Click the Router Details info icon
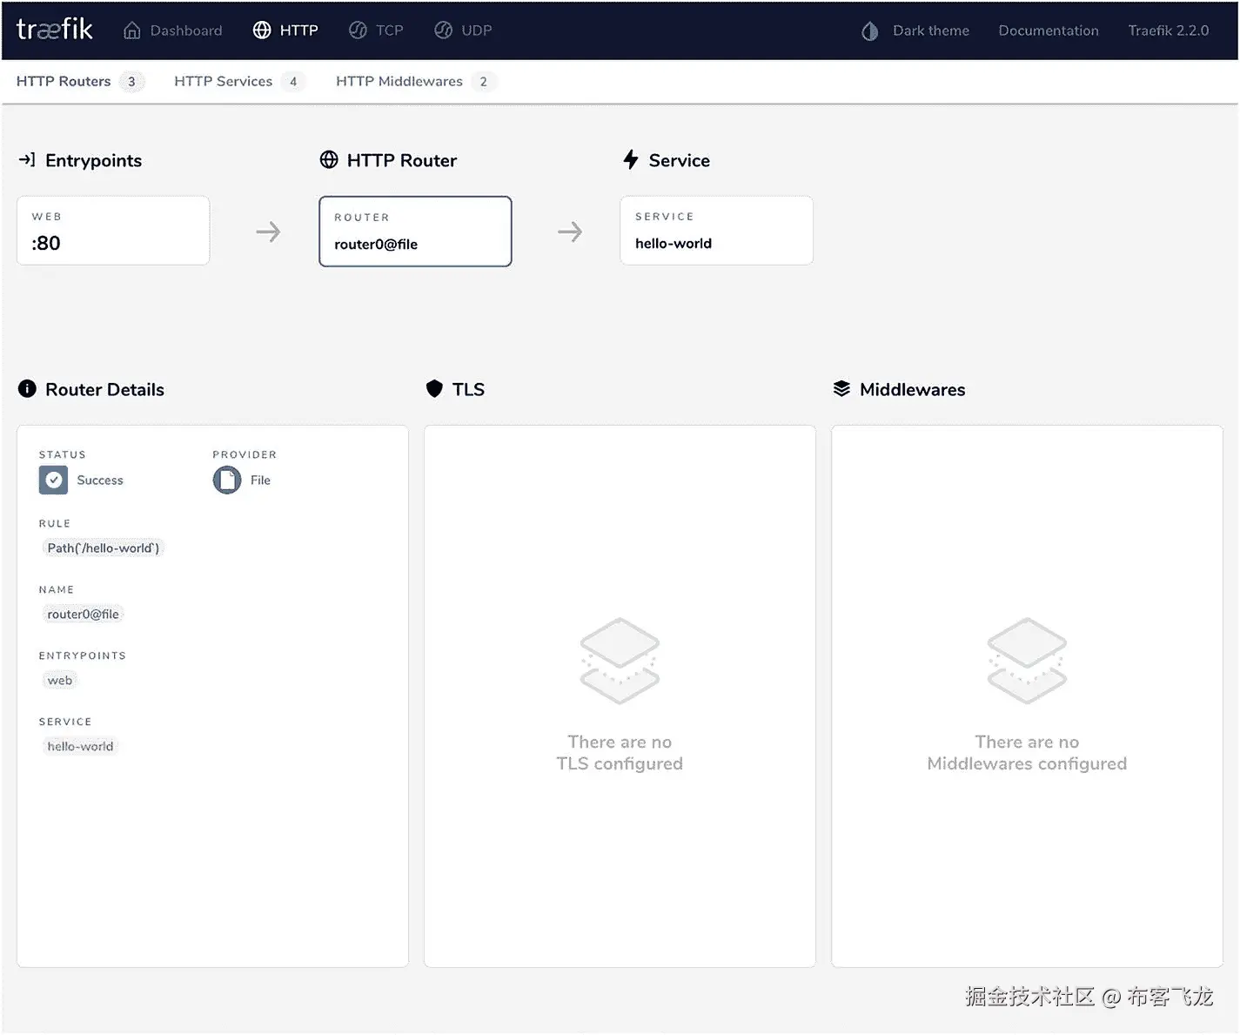The image size is (1240, 1035). click(27, 389)
